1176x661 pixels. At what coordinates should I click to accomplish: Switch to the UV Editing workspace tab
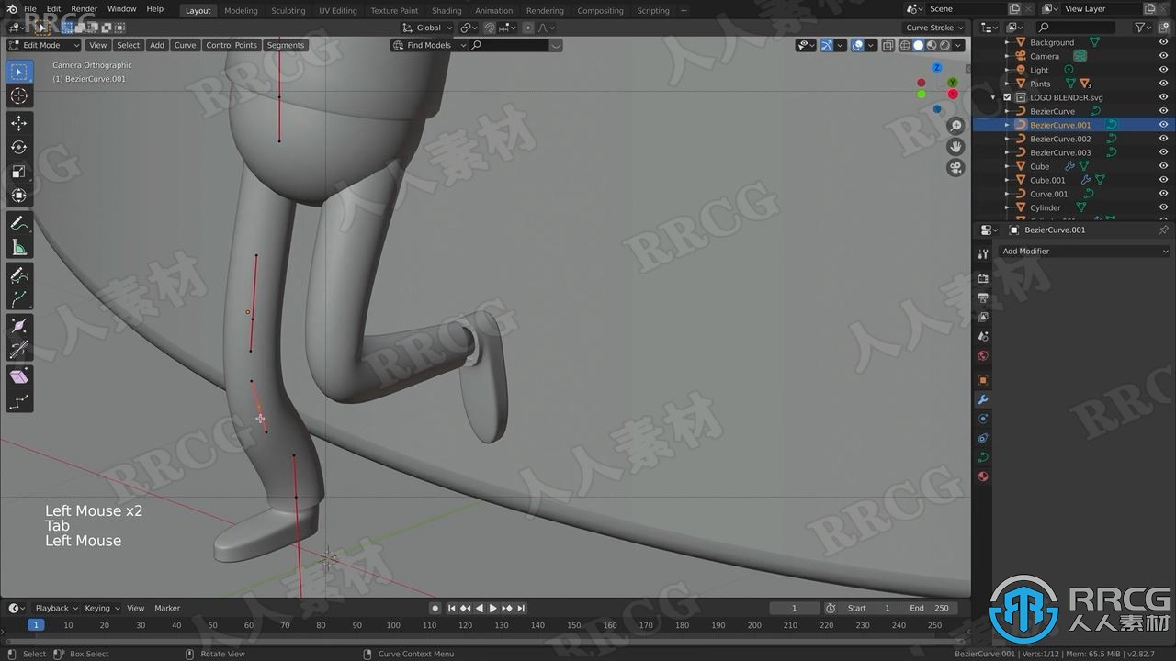tap(337, 10)
